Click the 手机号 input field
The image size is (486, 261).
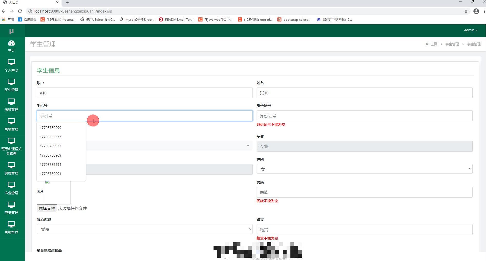145,116
